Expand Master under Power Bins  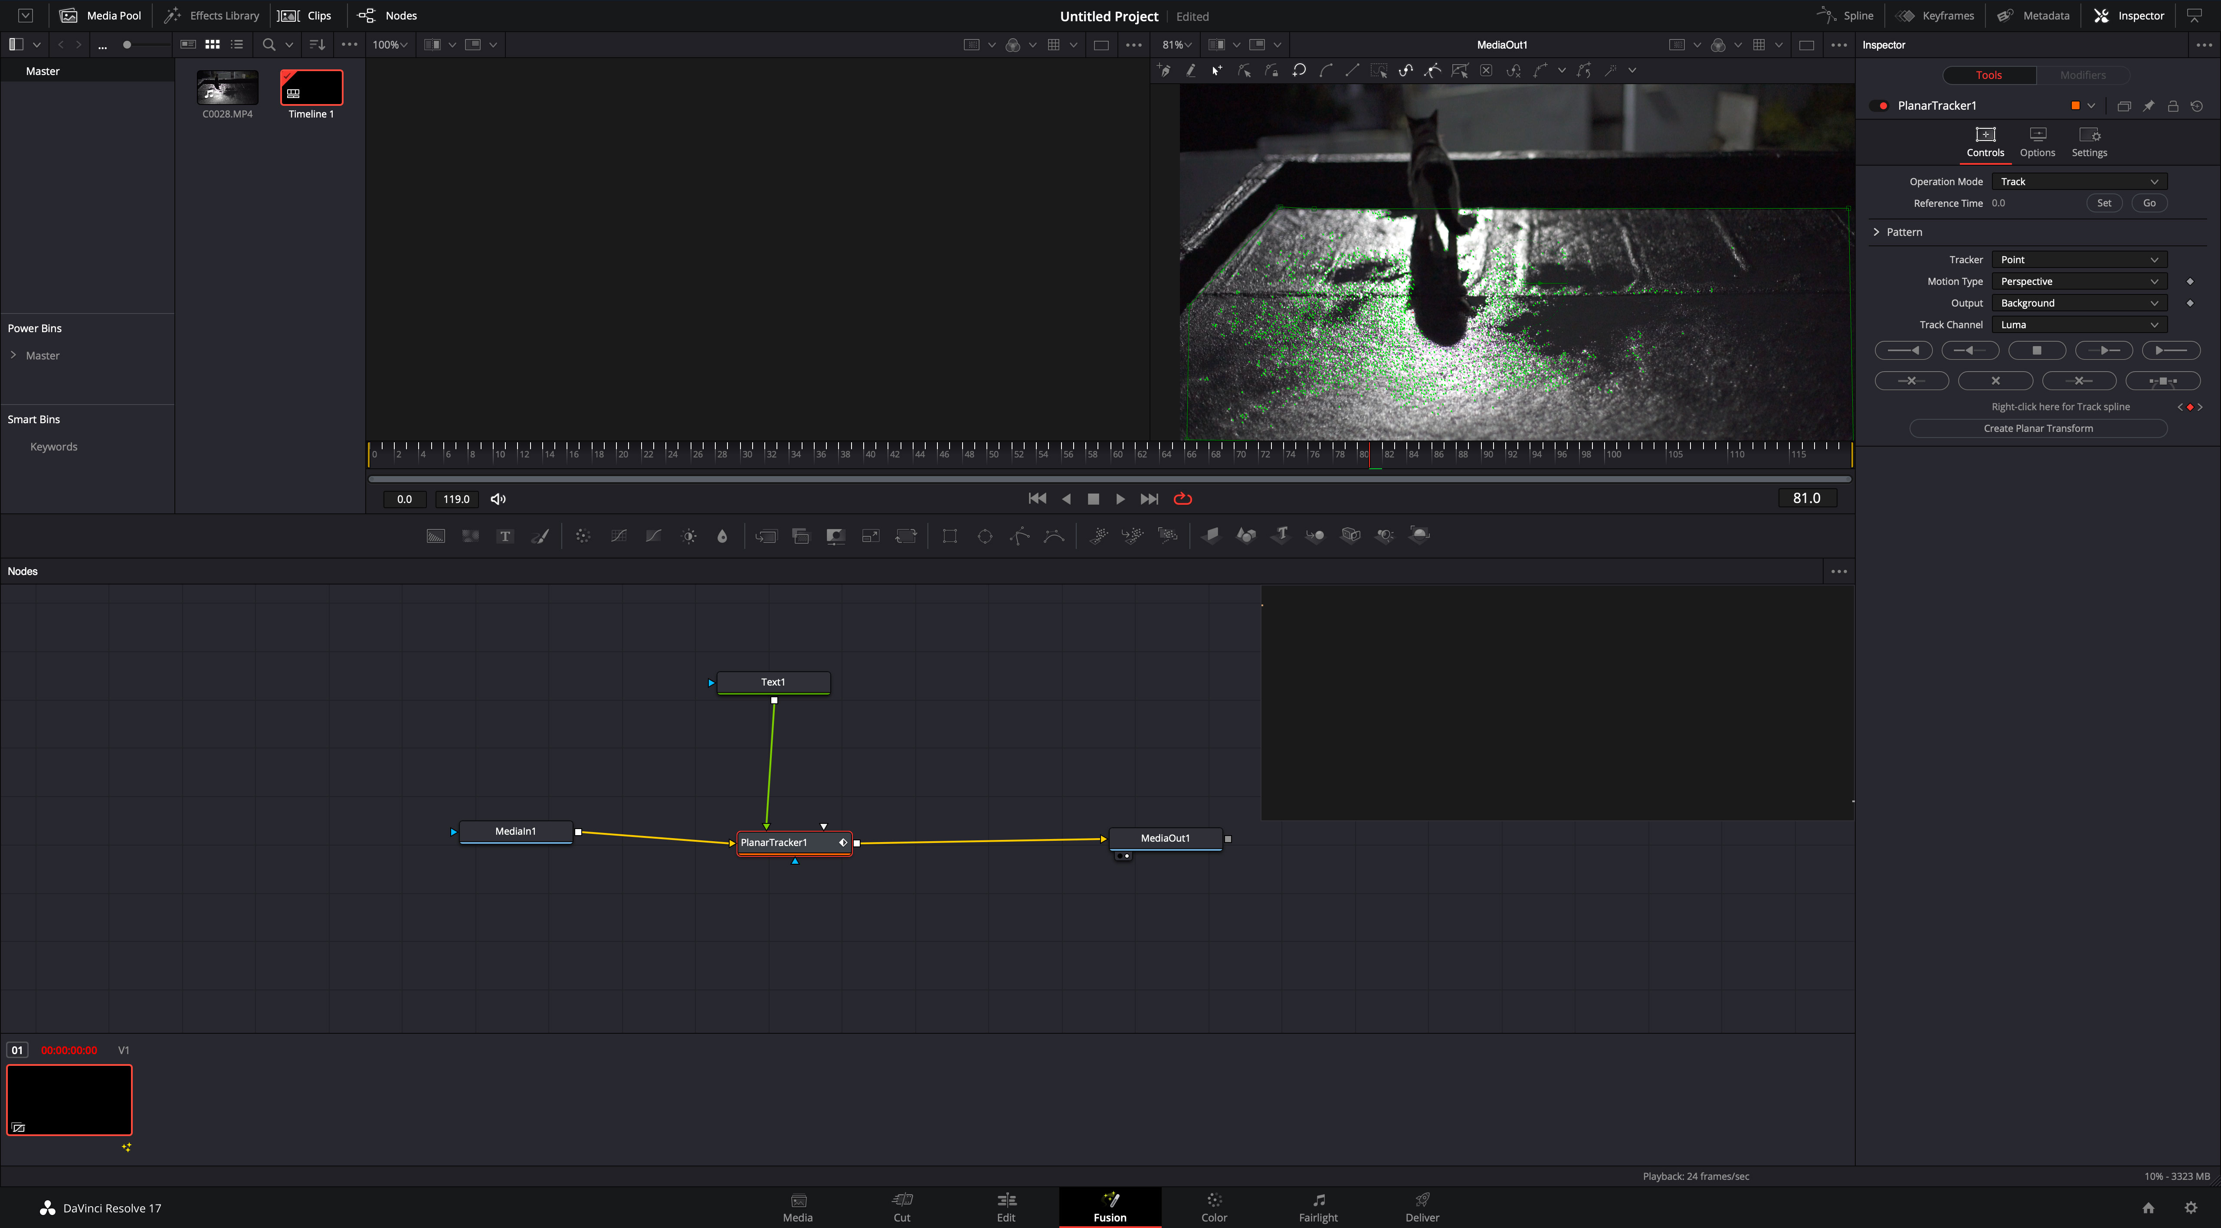(x=13, y=355)
